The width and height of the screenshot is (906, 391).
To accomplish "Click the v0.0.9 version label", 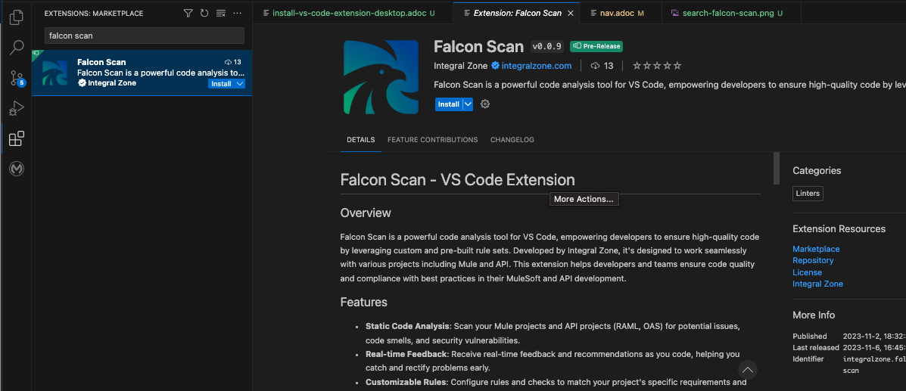I will 546,46.
